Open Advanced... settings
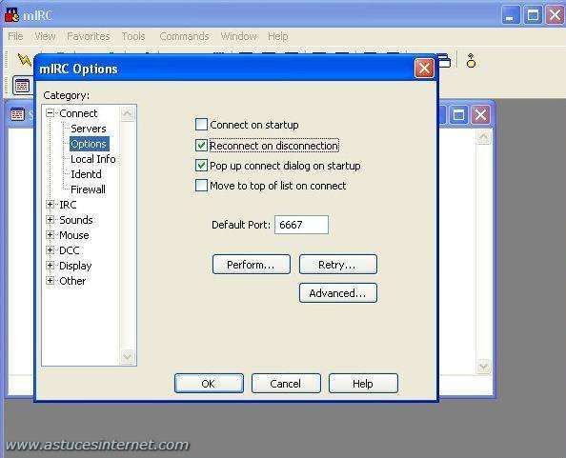566x458 pixels. click(338, 293)
